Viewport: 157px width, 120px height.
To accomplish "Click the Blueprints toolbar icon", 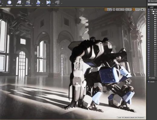I will 19,3.
